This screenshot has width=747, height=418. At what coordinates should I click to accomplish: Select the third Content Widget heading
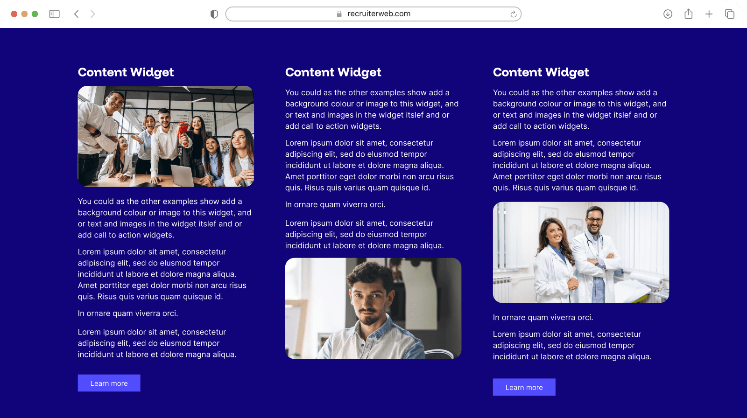[x=541, y=72]
